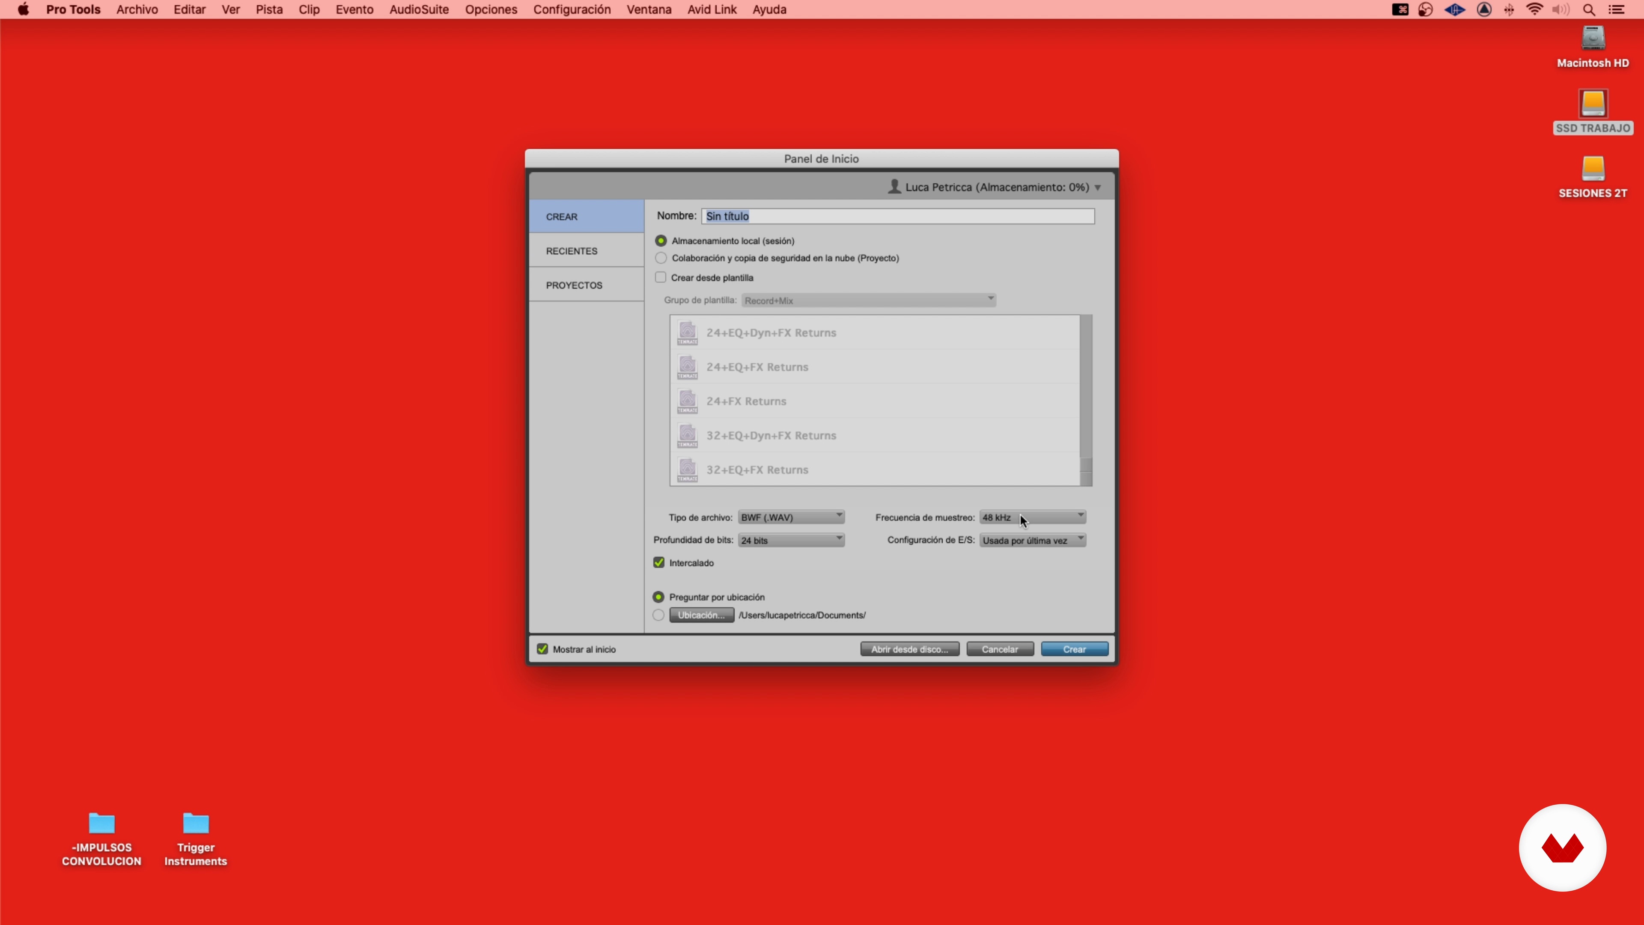
Task: Open the Clip menu
Action: pyautogui.click(x=309, y=9)
